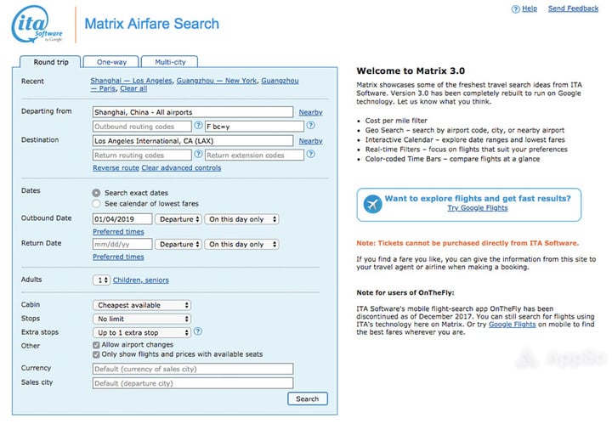Open the Adults count dropdown
Viewport: 612px width, 424px height.
click(101, 280)
